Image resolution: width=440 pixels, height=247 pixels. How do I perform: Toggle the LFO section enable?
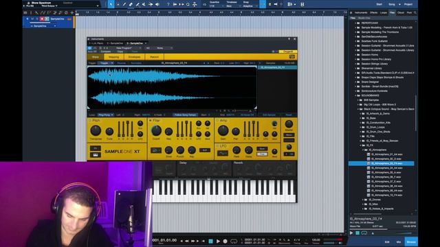point(217,146)
